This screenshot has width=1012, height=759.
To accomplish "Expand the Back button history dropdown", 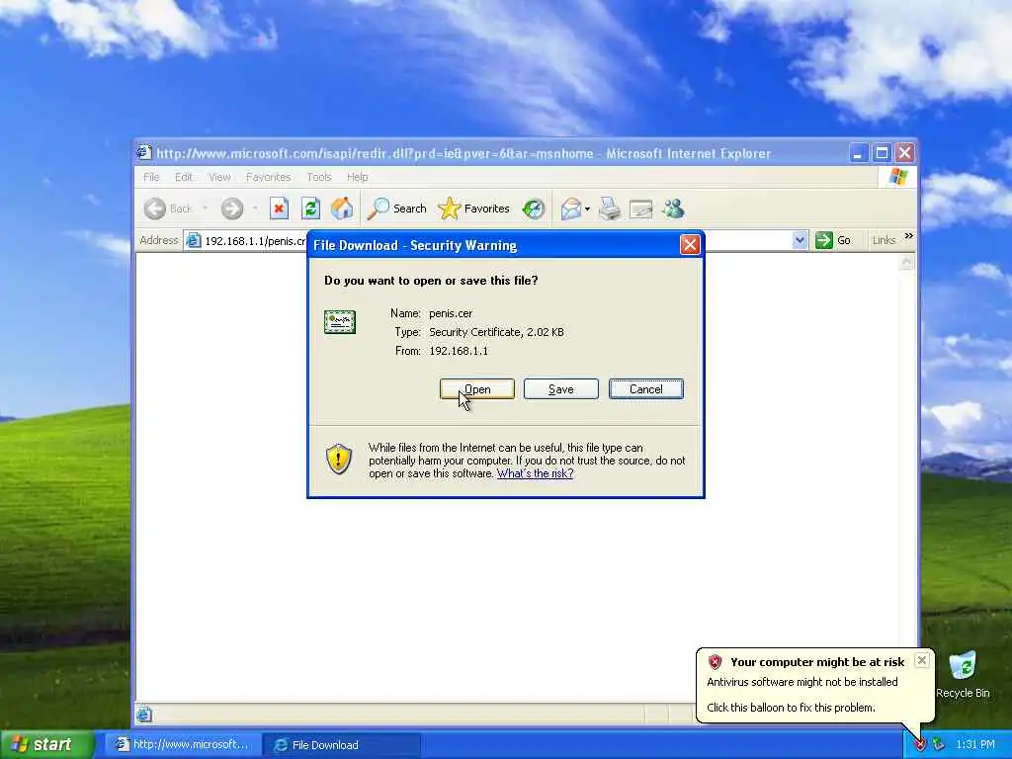I will click(x=206, y=209).
